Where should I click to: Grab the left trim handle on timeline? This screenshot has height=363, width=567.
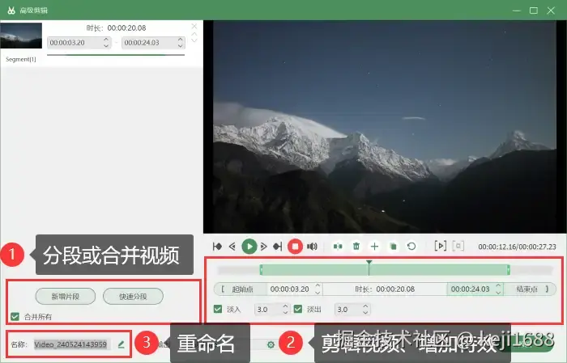[262, 269]
